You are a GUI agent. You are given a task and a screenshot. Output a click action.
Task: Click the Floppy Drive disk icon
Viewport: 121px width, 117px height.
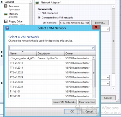(x=6, y=21)
